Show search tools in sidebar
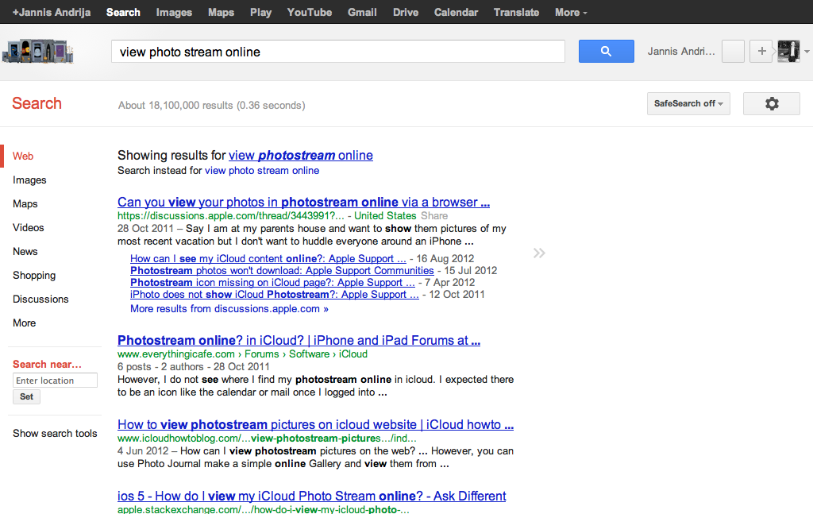Screen dimensions: 813x514 click(55, 434)
